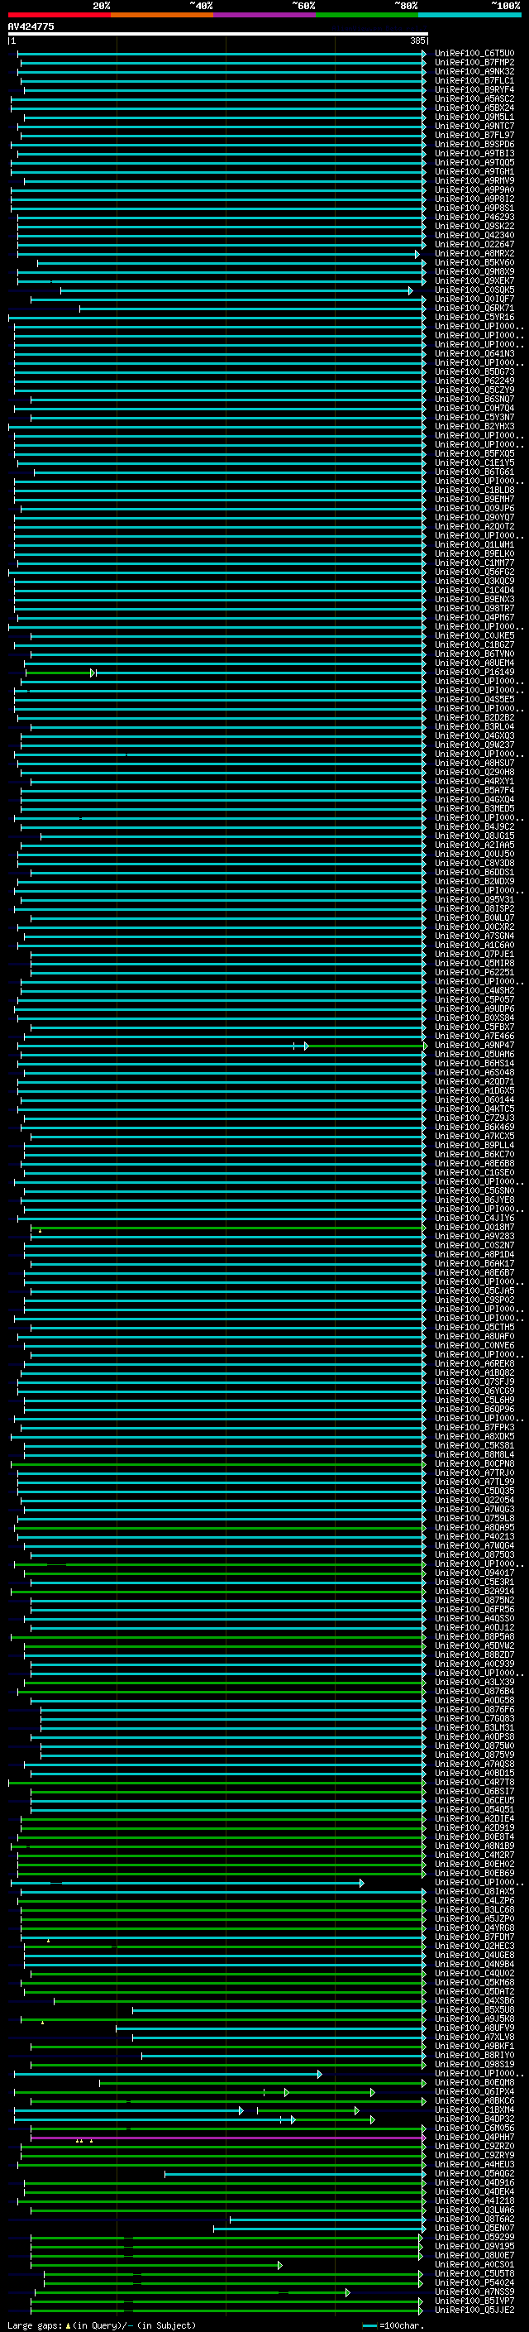The height and width of the screenshot is (2332, 529).
Task: Click hit label UniRef100_A9P9A0
Action: 474,190
